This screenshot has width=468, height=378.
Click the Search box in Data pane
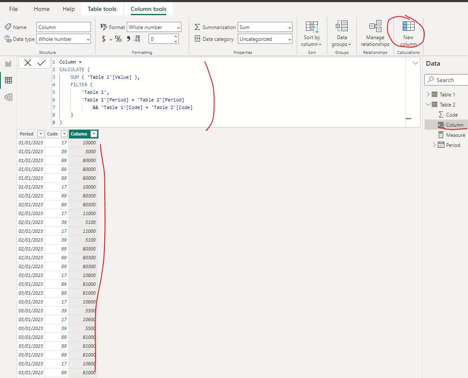point(446,80)
